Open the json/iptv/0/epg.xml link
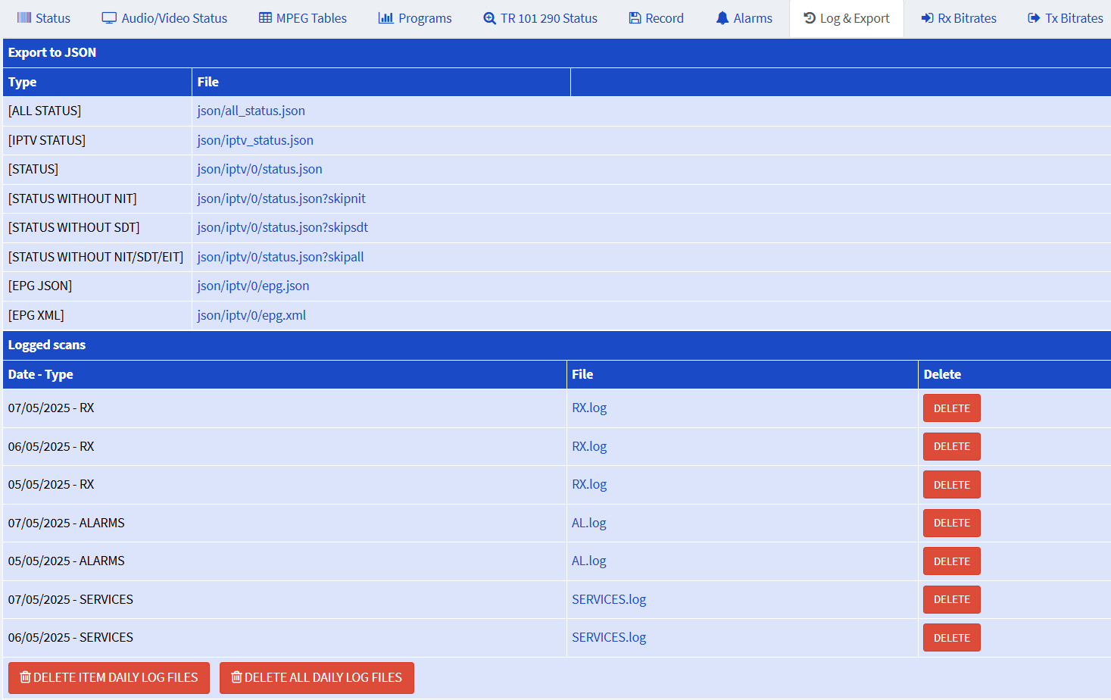 (251, 315)
